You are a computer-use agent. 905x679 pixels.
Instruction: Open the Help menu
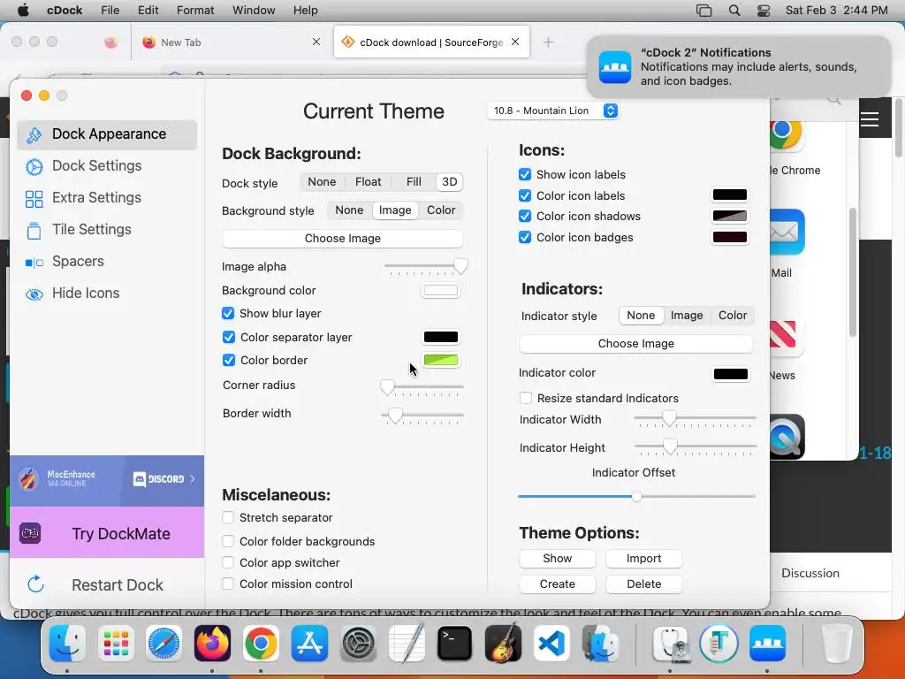(x=305, y=11)
